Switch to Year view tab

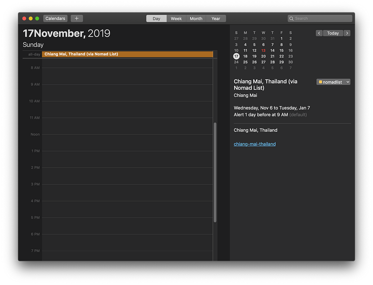coord(216,19)
